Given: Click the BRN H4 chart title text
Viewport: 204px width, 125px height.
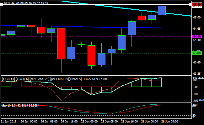Looking at the screenshot, I should 10,3.
